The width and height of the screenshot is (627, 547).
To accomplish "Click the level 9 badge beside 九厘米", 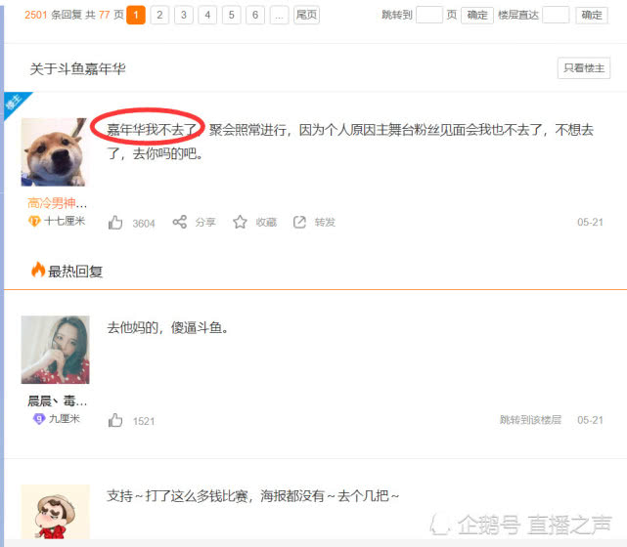I will tap(39, 419).
